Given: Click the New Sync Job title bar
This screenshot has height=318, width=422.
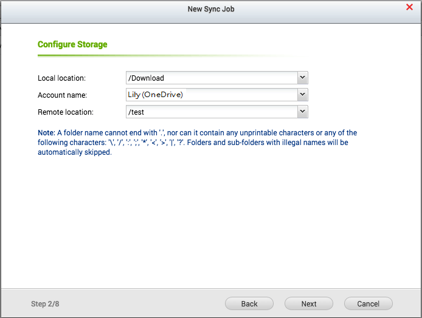Looking at the screenshot, I should click(x=210, y=8).
